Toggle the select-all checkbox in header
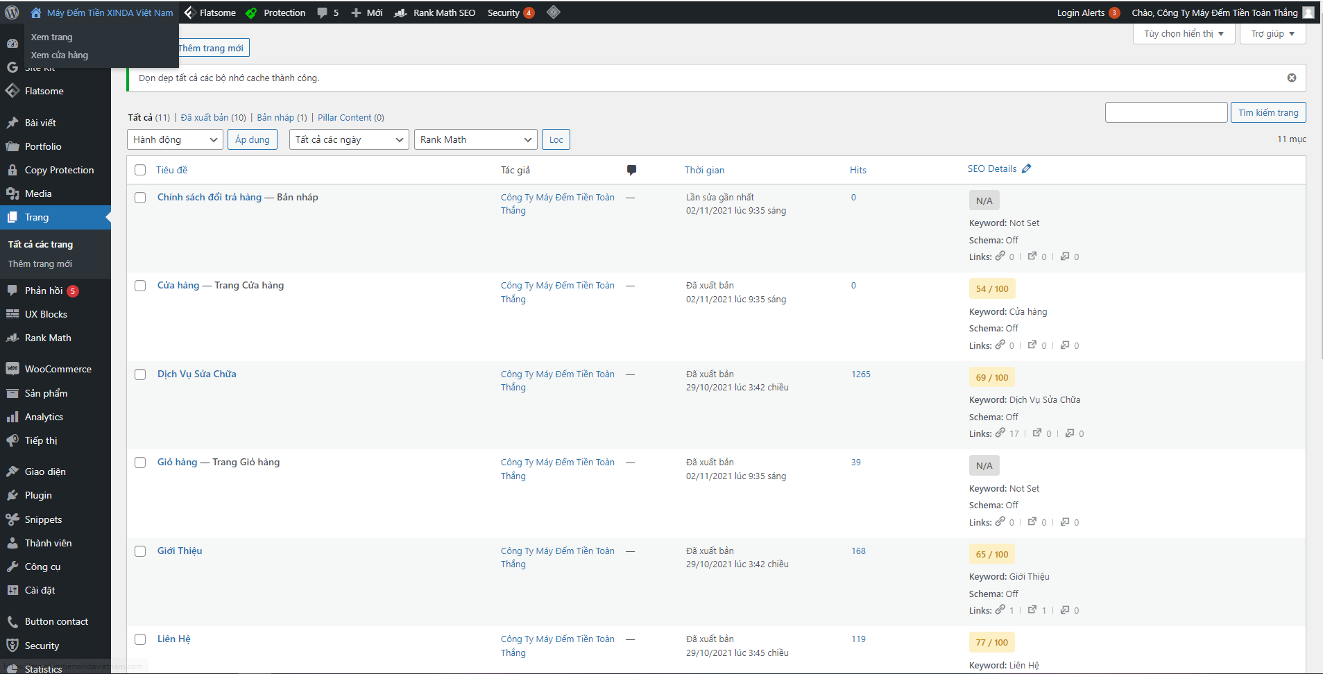Viewport: 1323px width, 674px height. [x=140, y=170]
